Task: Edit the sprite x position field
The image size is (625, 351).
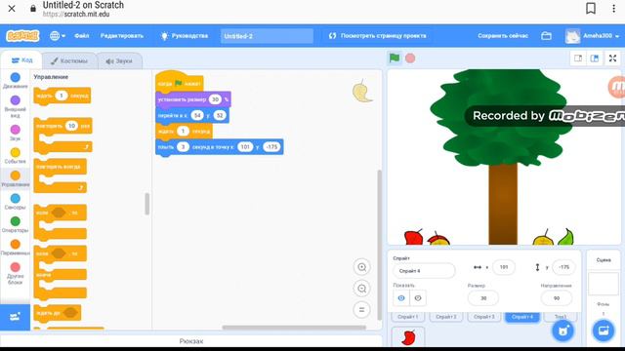Action: [504, 267]
